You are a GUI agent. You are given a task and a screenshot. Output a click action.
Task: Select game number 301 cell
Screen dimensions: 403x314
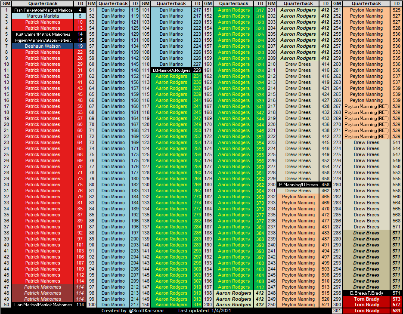point(337,311)
